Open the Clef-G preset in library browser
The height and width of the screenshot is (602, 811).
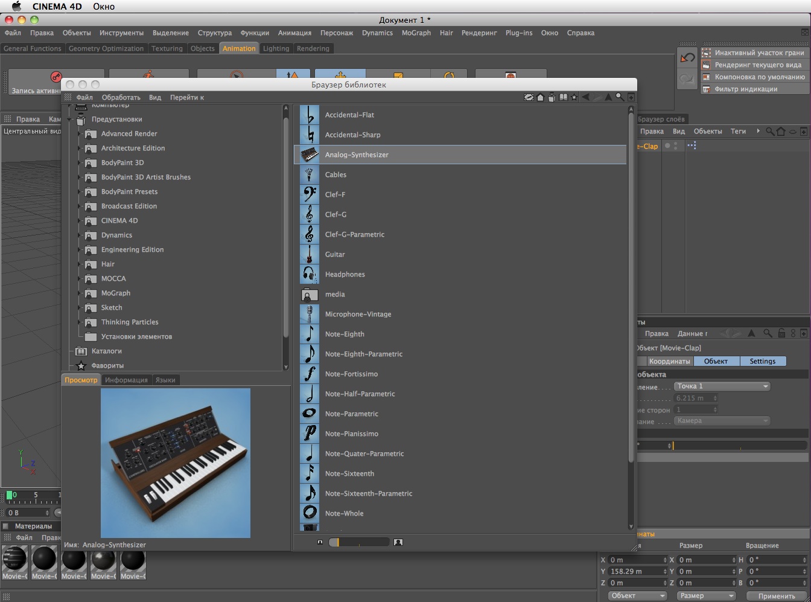(336, 214)
